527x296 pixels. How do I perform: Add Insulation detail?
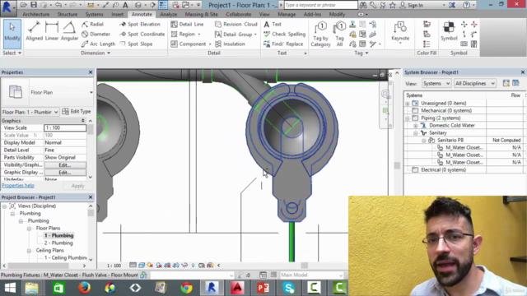pos(230,44)
